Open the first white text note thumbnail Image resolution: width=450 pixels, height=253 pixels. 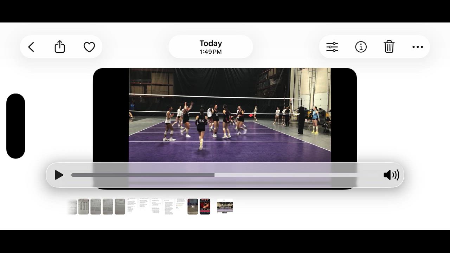(131, 206)
